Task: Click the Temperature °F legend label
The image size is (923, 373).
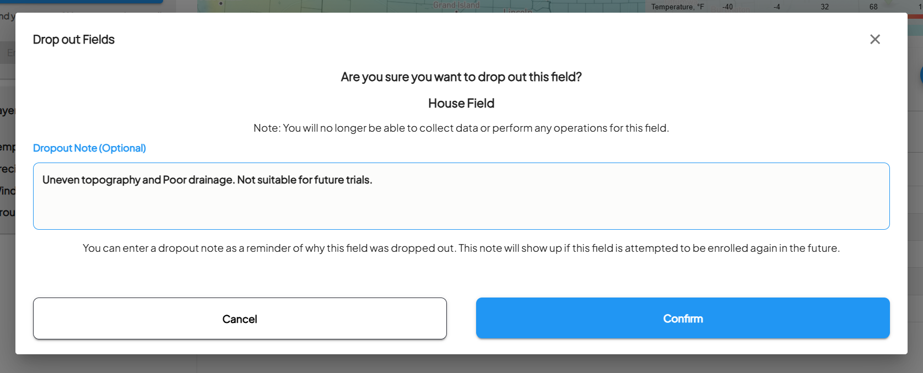Action: pyautogui.click(x=677, y=7)
